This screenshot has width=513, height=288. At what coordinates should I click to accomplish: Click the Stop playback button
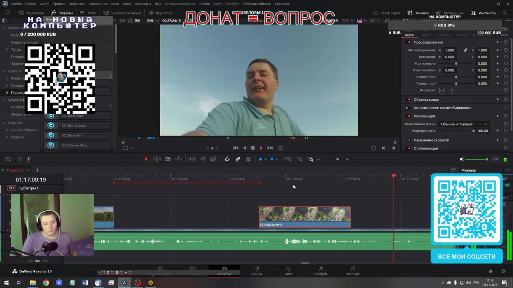point(253,148)
